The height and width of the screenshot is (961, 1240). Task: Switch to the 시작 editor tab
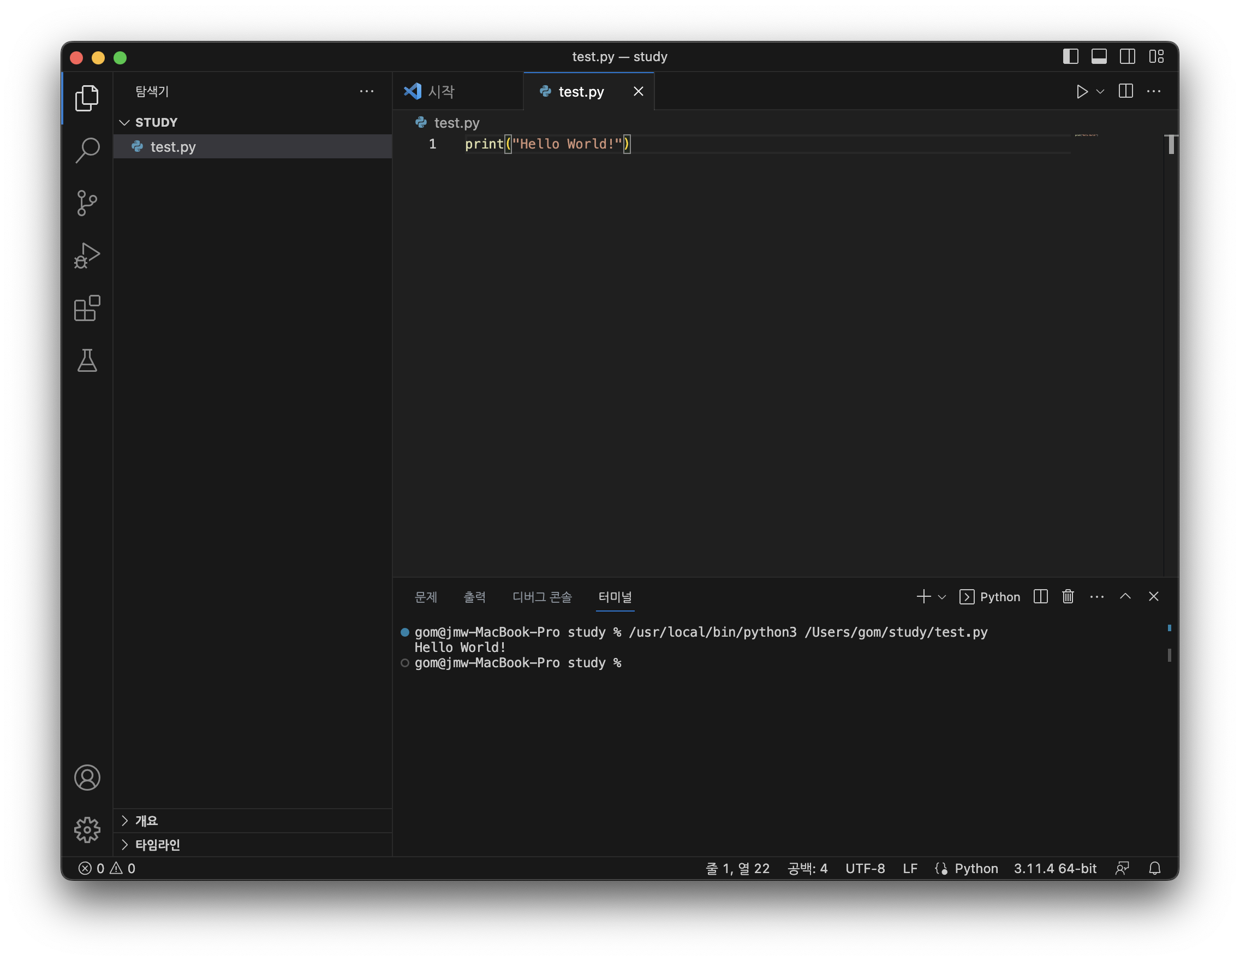pyautogui.click(x=442, y=91)
